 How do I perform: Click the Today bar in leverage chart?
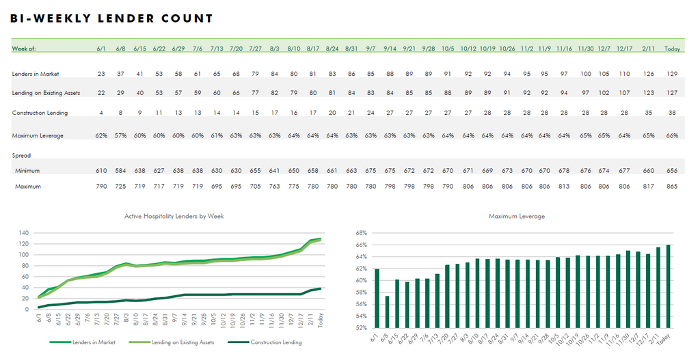click(x=669, y=286)
